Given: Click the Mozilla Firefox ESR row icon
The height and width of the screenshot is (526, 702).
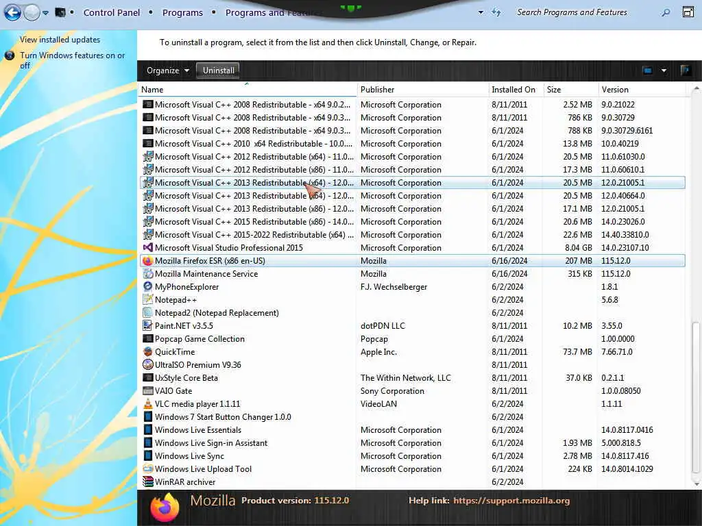Looking at the screenshot, I should 148,260.
